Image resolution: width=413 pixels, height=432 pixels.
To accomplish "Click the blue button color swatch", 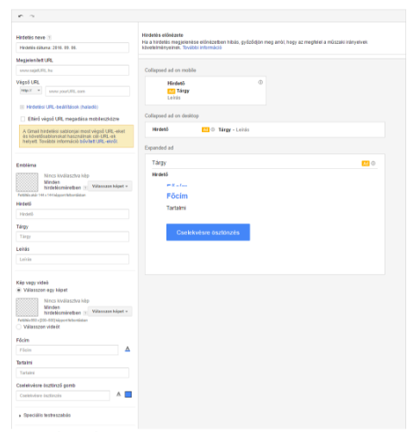I will click(x=128, y=394).
